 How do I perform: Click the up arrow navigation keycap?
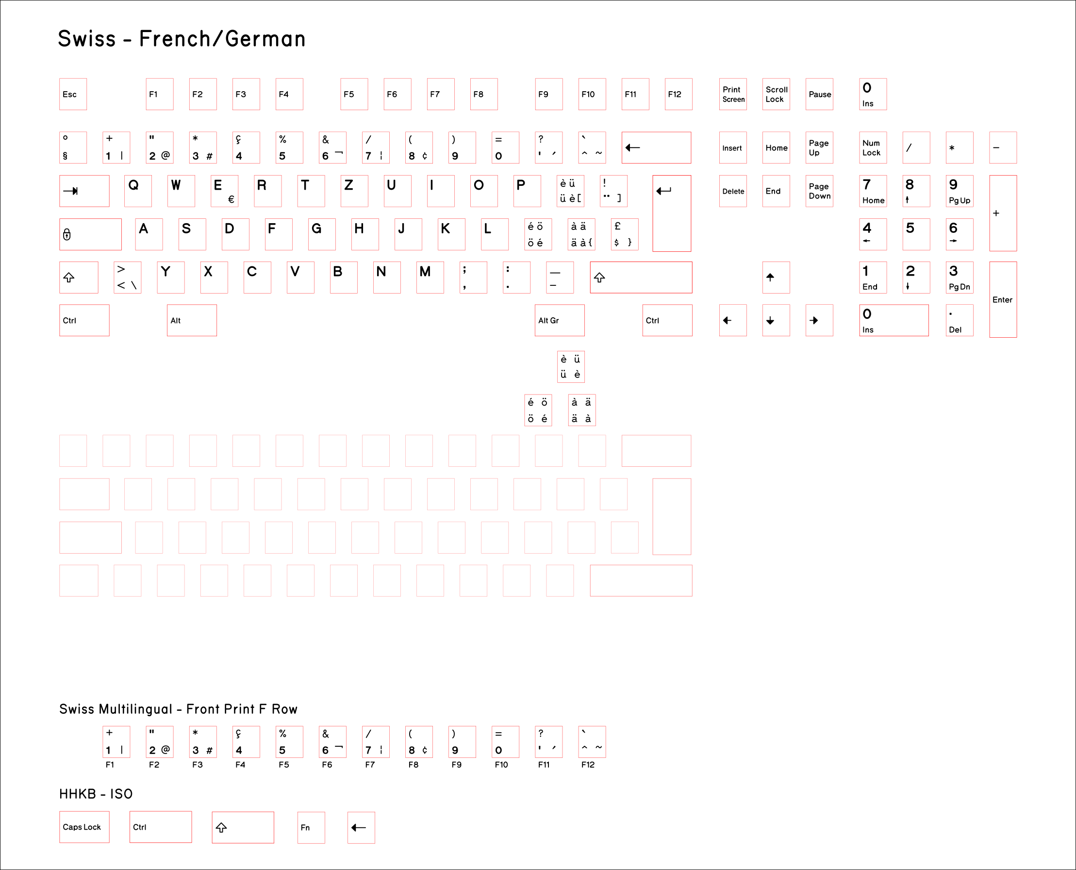pos(776,277)
